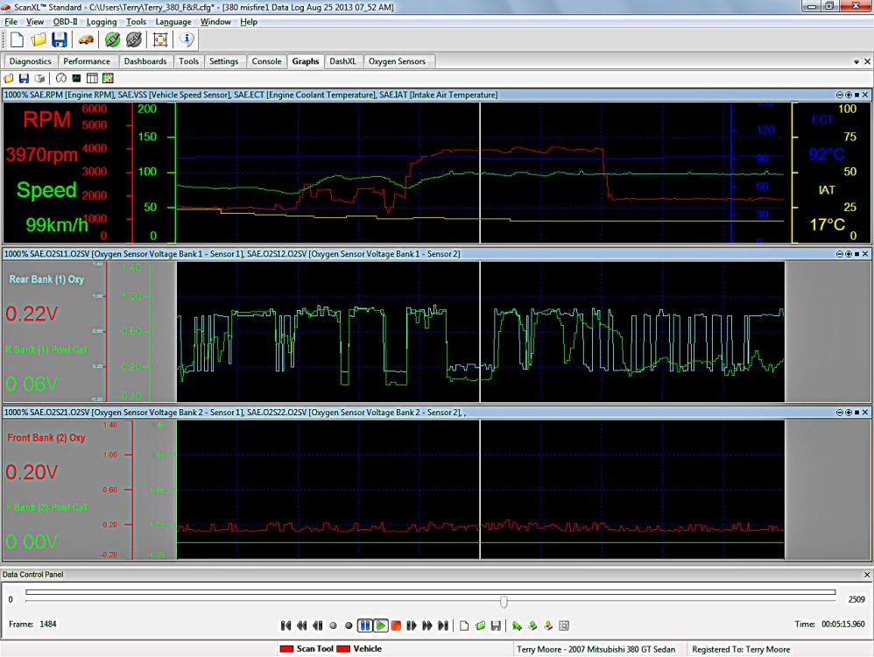Click the data log frame slider handle
Viewport: 874px width, 657px height.
[x=504, y=602]
